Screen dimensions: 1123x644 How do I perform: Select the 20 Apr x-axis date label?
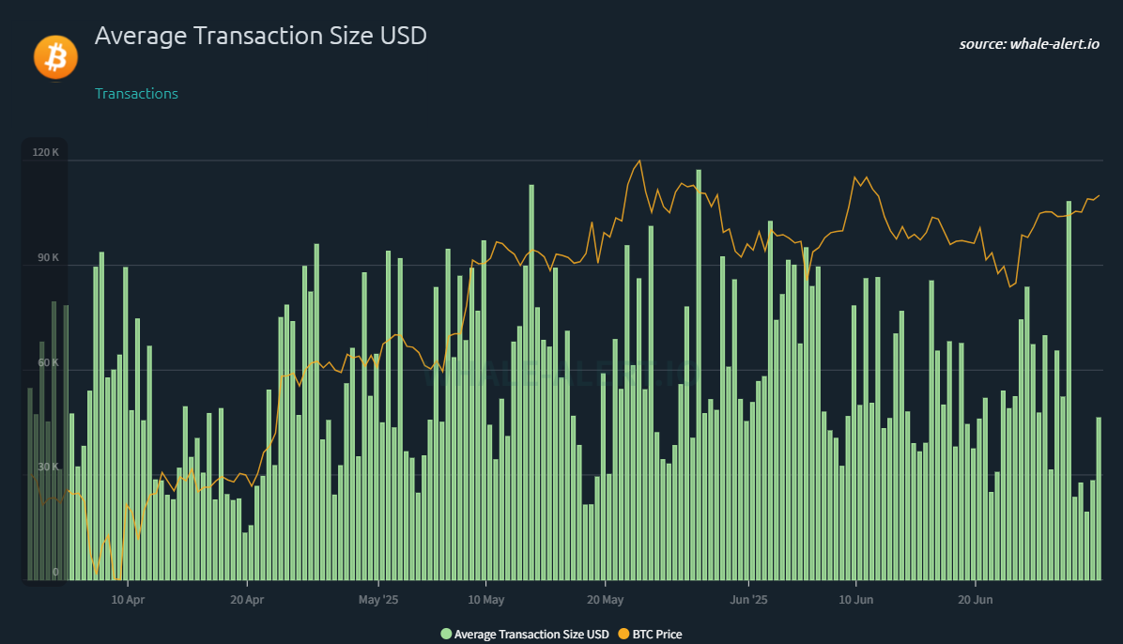point(246,599)
